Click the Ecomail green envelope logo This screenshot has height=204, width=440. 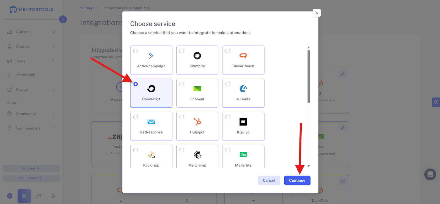click(x=197, y=89)
